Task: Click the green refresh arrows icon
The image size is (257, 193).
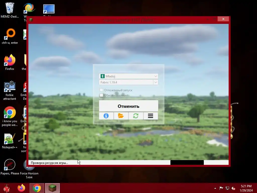Action: click(x=136, y=116)
